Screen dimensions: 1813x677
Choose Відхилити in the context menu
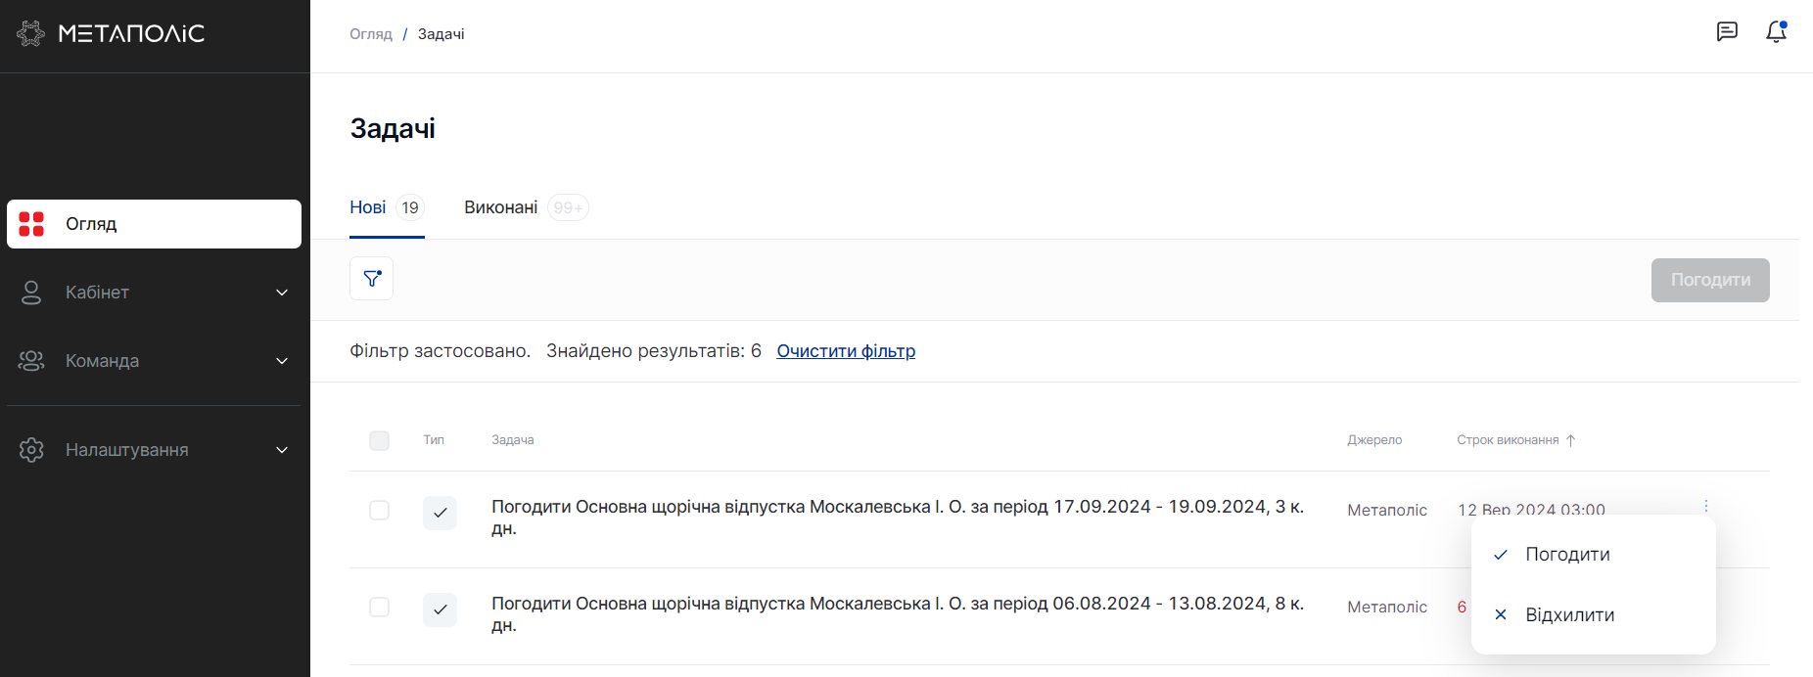(x=1594, y=615)
